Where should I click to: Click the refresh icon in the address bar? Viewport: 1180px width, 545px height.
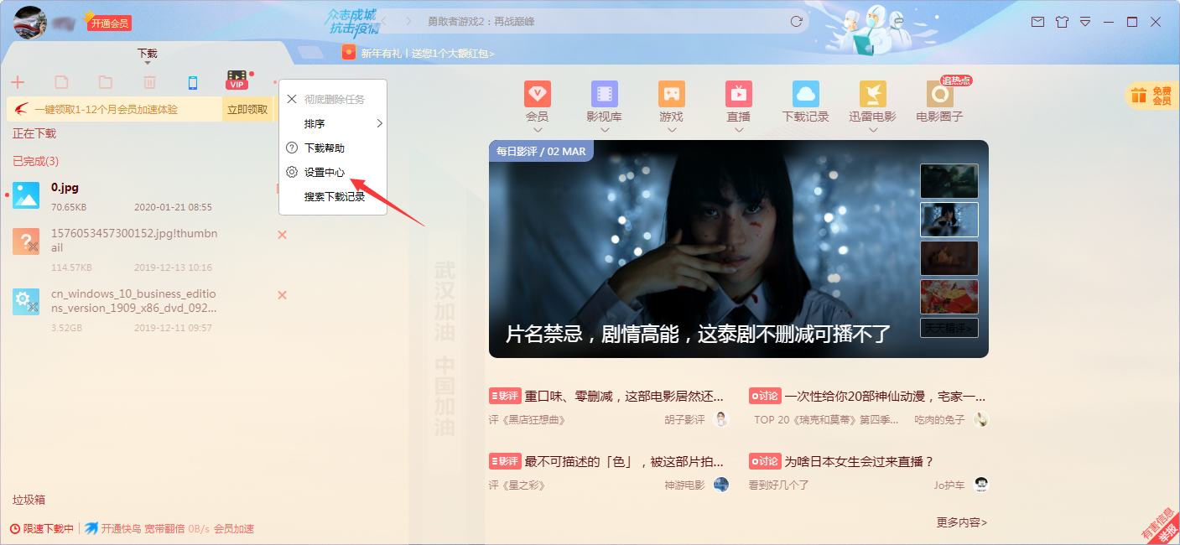tap(796, 21)
